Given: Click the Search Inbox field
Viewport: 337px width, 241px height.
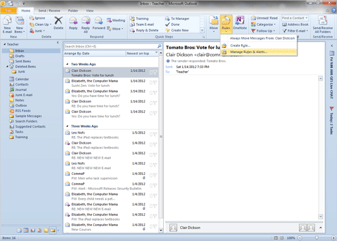Looking at the screenshot, I should (110, 46).
